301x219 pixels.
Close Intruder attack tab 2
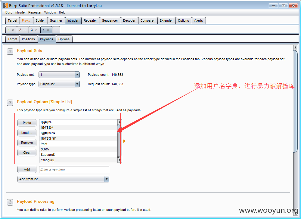click(x=25, y=30)
